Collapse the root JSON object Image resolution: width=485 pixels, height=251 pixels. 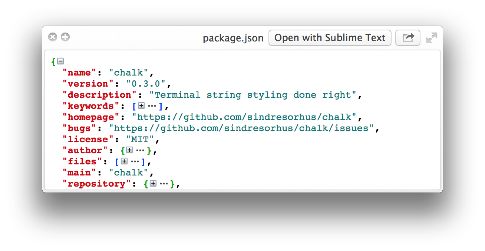pos(60,61)
